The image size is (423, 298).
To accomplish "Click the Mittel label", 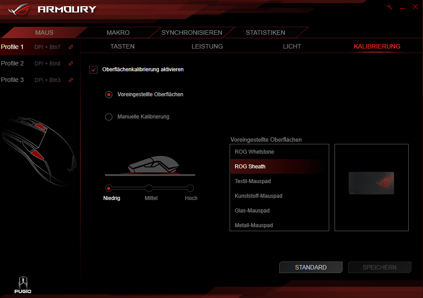I will coord(151,198).
